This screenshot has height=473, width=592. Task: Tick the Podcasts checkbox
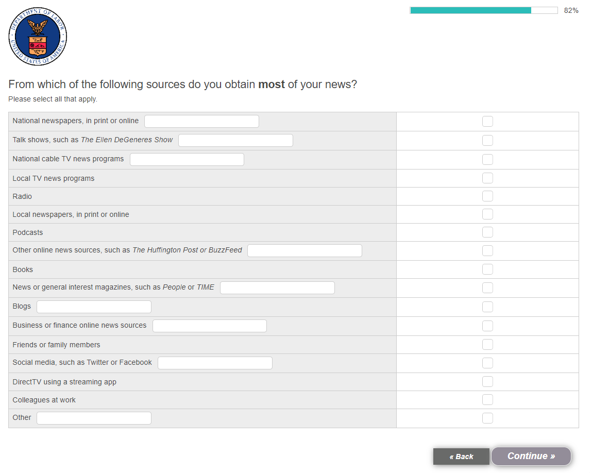tap(487, 232)
